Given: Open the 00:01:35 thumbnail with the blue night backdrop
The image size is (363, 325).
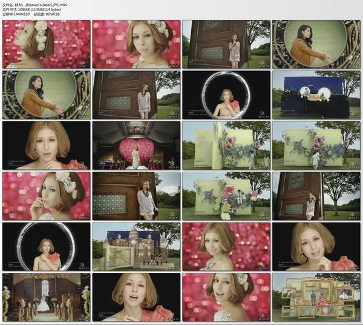Looking at the screenshot, I should (316, 95).
